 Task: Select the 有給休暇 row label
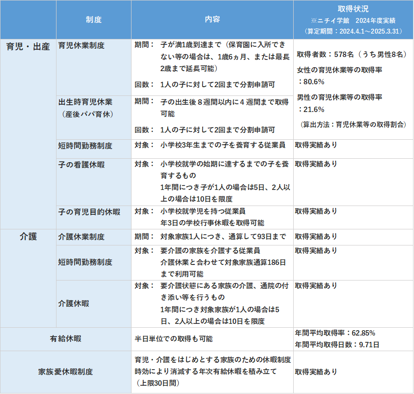point(66,338)
